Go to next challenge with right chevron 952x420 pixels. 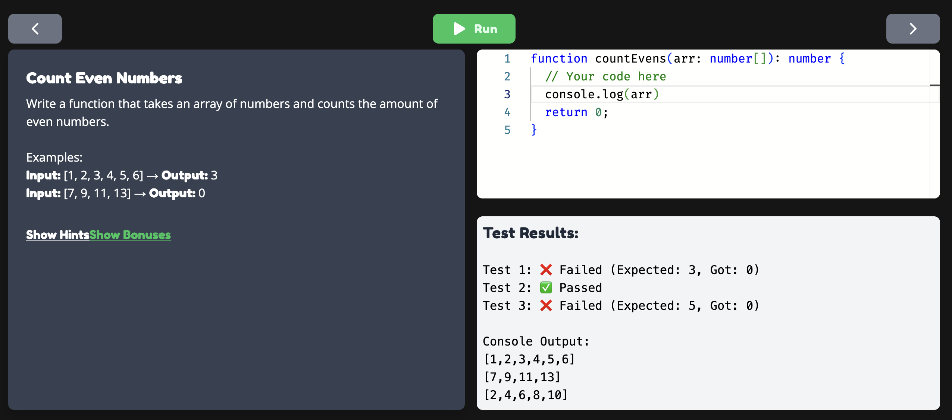(913, 29)
